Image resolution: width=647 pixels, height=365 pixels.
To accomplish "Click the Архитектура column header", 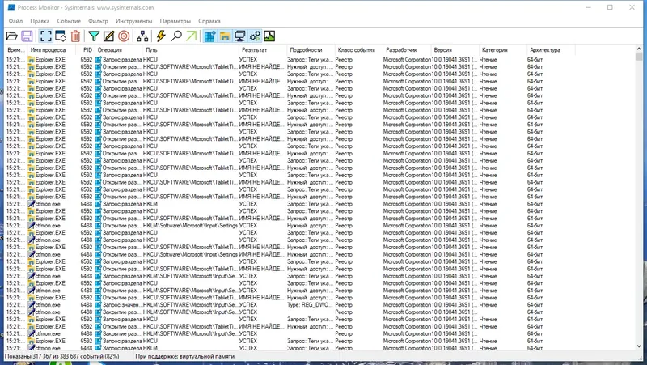I will click(x=551, y=50).
